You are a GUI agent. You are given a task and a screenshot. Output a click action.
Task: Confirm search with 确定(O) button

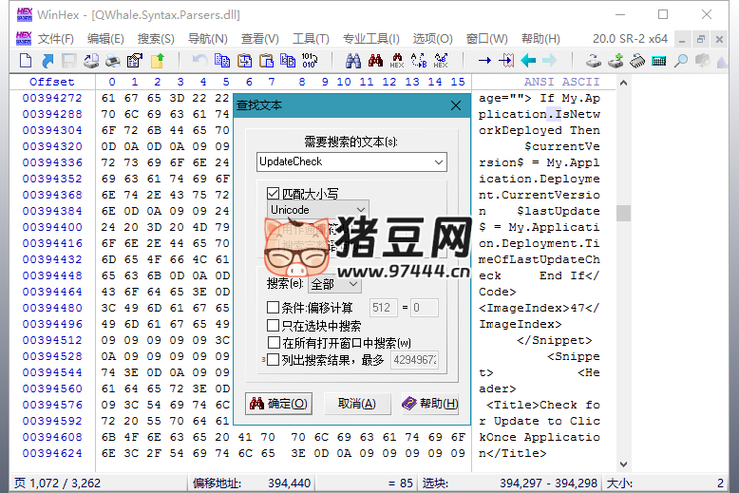click(278, 404)
